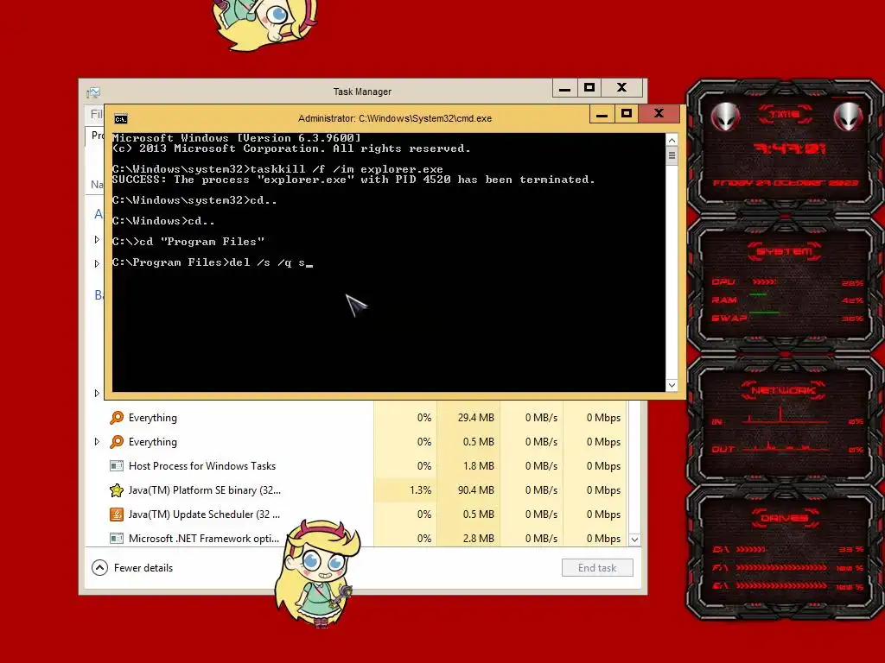Click the taskkill command line in cmd
Image resolution: width=885 pixels, height=663 pixels.
click(277, 169)
